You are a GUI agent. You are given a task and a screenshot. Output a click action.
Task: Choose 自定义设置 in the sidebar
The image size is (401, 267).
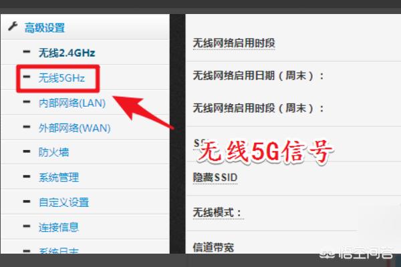(x=63, y=202)
